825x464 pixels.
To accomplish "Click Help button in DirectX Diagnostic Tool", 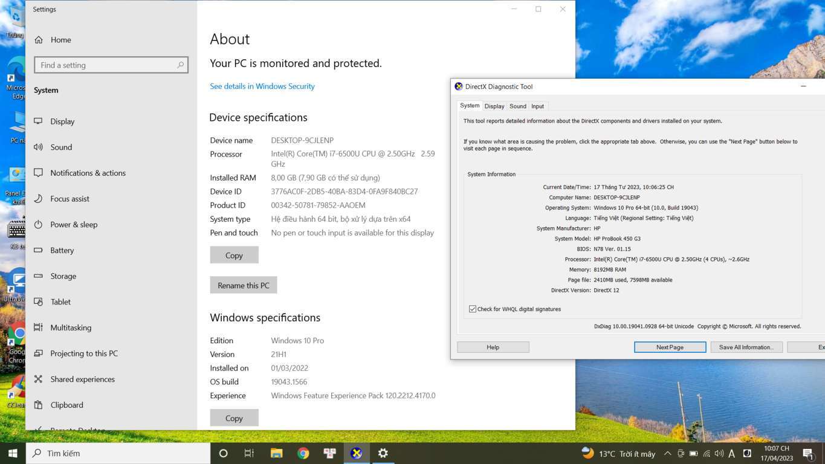I will pyautogui.click(x=493, y=347).
